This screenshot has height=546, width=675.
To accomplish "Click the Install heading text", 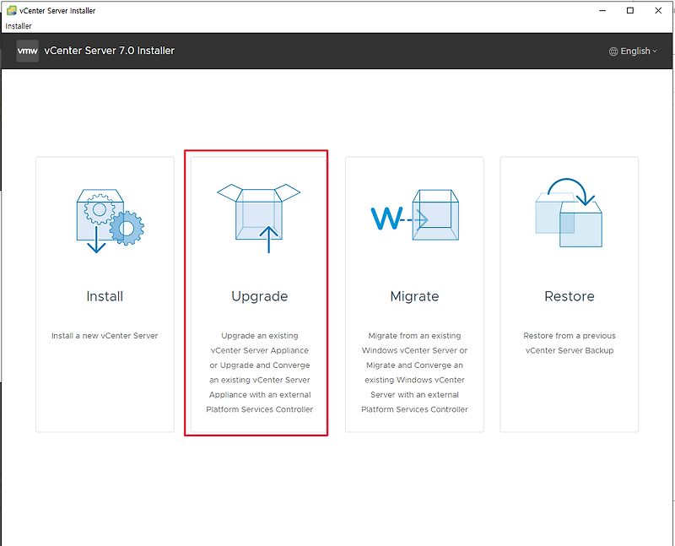I will pyautogui.click(x=105, y=296).
